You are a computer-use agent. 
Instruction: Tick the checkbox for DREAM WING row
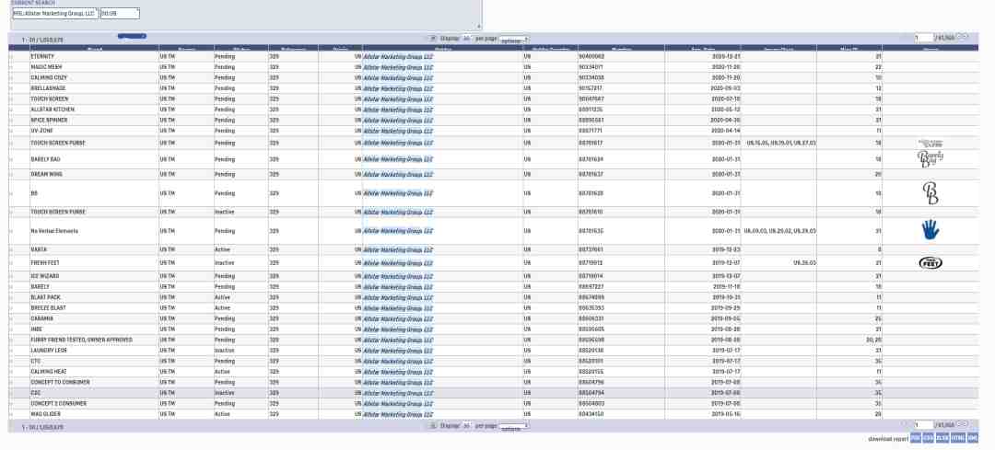(11, 174)
